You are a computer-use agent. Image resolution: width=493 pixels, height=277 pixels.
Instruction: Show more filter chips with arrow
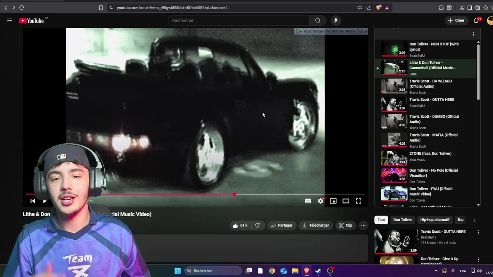474,220
